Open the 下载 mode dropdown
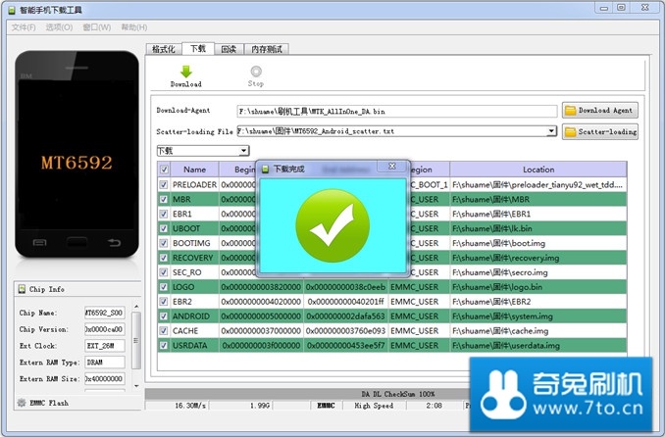 [243, 151]
